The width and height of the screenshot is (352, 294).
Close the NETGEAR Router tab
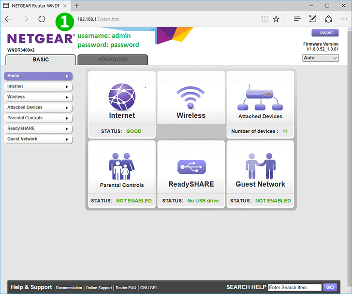pos(65,6)
